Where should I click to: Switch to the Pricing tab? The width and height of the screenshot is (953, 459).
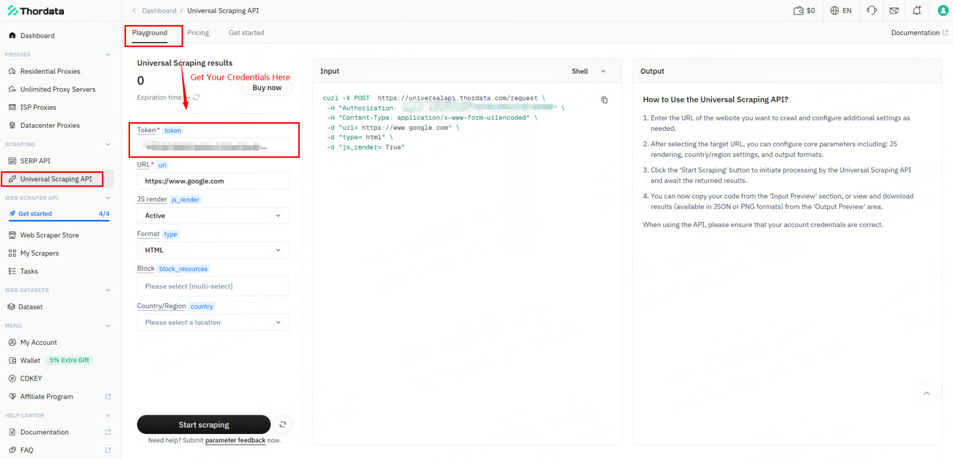pos(198,33)
